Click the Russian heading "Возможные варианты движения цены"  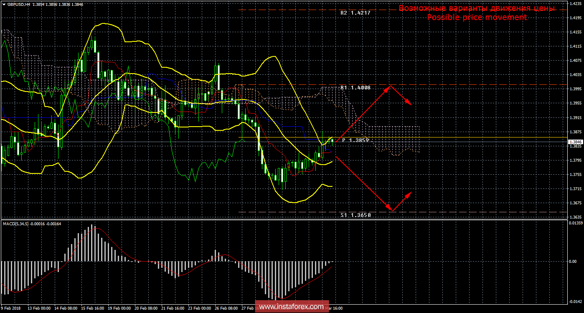coord(477,8)
